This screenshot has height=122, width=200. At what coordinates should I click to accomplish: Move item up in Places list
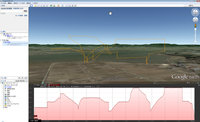click(x=19, y=78)
